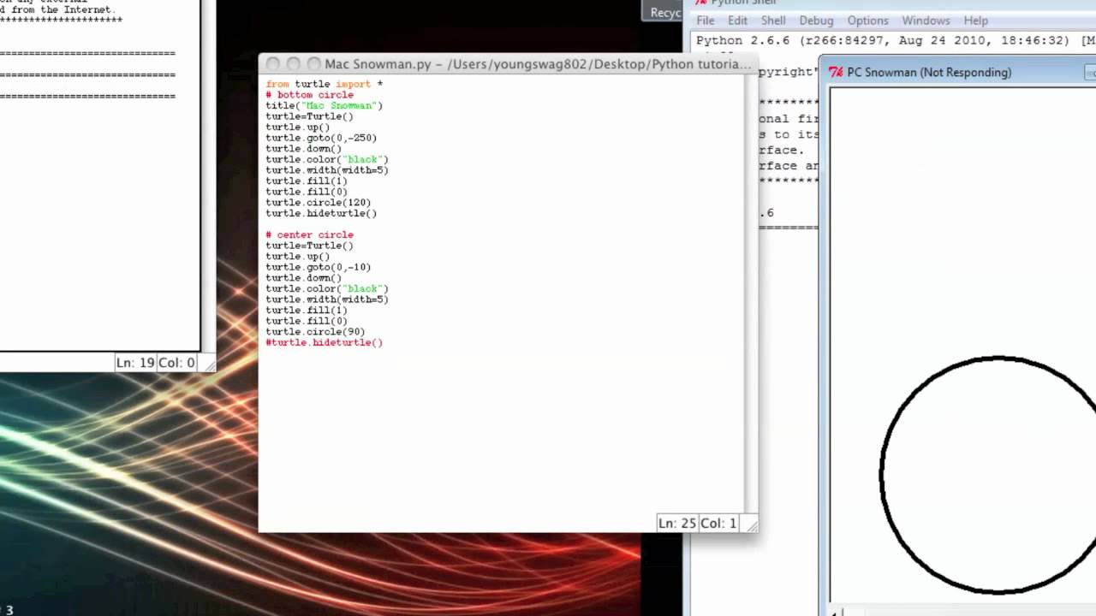Open the Options menu in Python Shell
Screen dimensions: 1096x616
pyautogui.click(x=867, y=21)
